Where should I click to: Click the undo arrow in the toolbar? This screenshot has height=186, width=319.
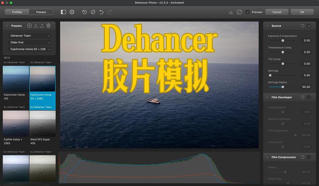pyautogui.click(x=101, y=12)
